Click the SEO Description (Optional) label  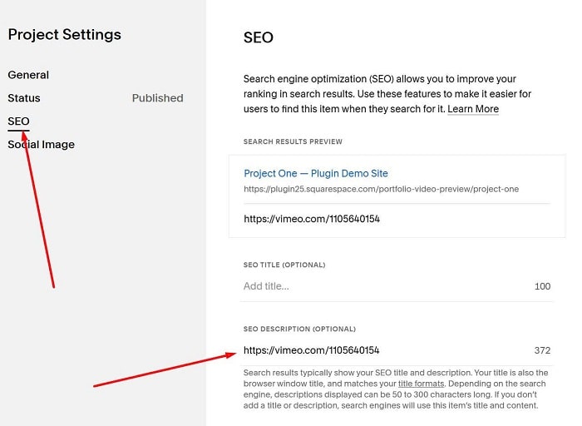point(299,329)
